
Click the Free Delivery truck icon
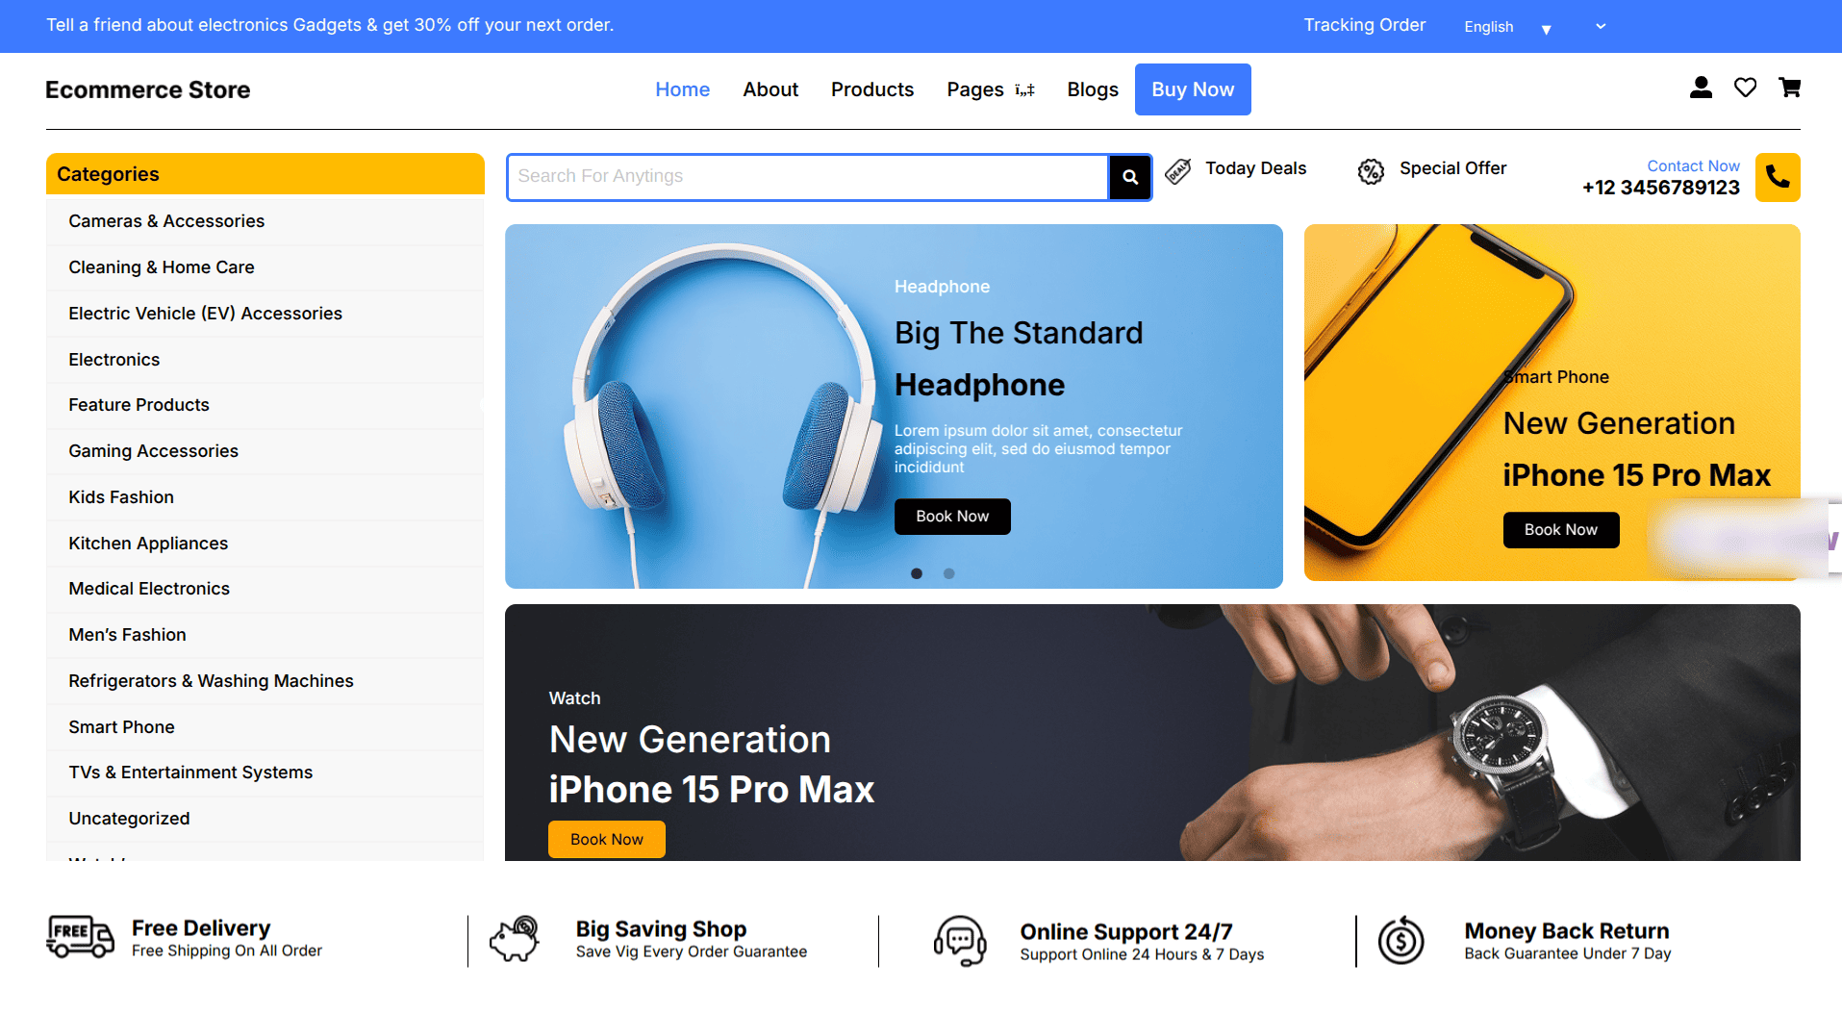pyautogui.click(x=80, y=937)
